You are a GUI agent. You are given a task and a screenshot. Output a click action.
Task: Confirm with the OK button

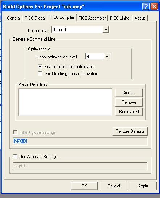(84, 186)
